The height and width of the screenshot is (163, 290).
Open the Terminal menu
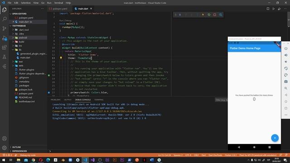58,3
